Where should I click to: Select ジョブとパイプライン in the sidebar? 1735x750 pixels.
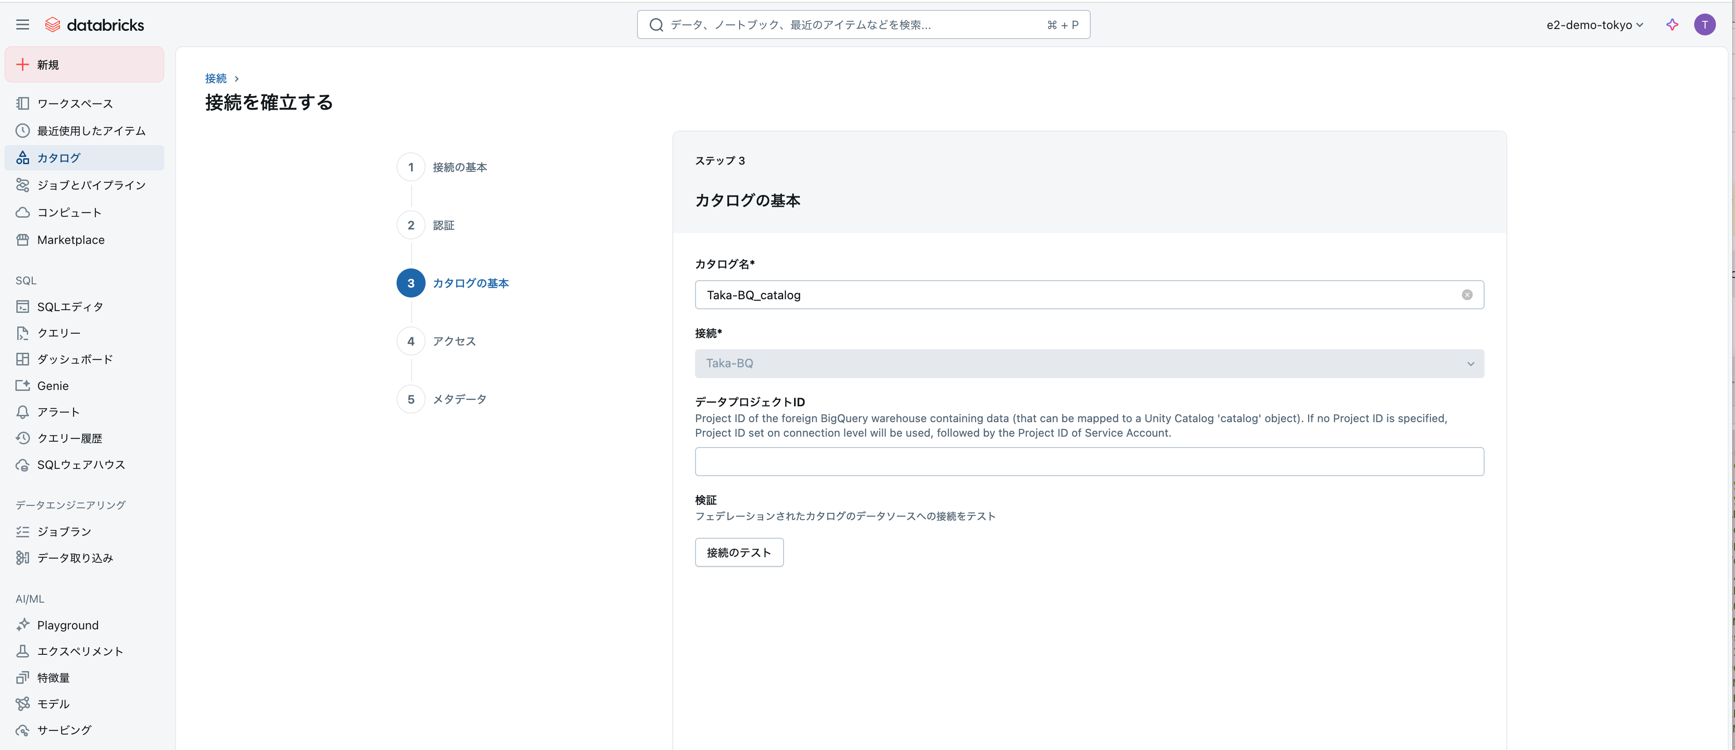(x=23, y=185)
